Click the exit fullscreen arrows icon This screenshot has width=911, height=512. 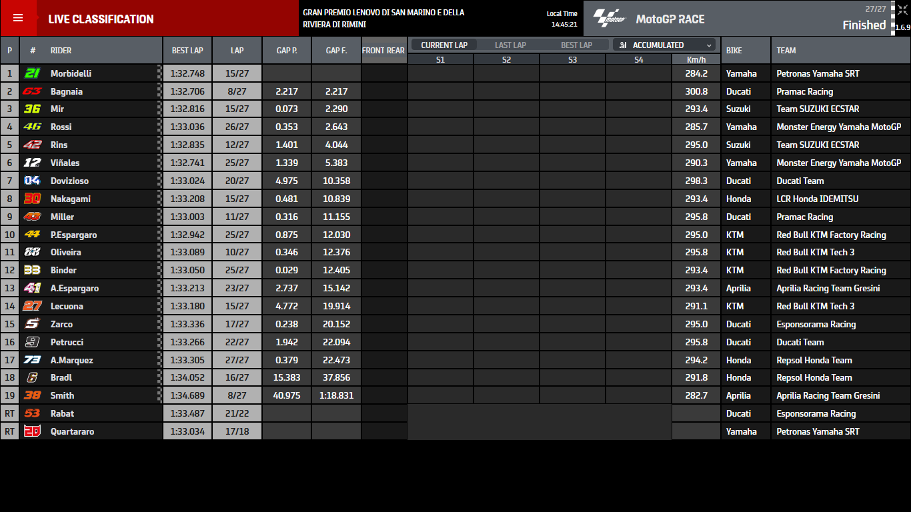[902, 10]
